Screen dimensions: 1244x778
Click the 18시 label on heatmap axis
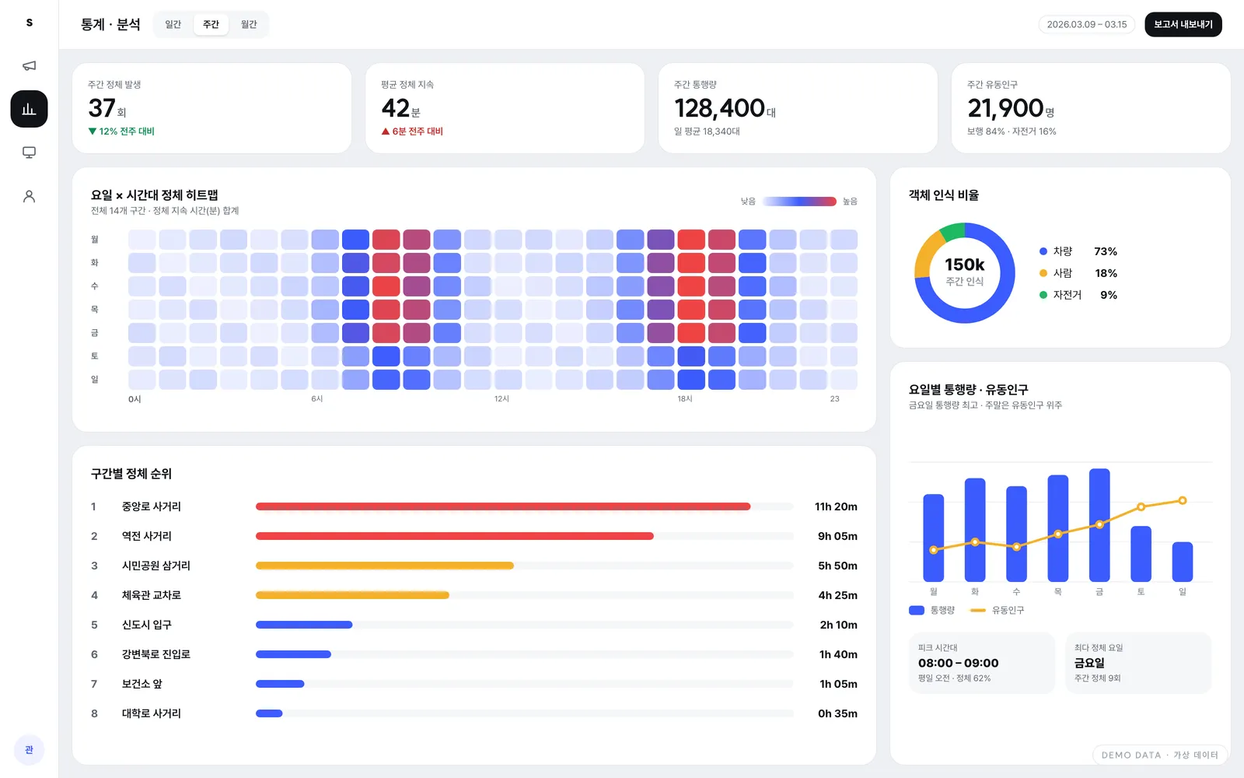685,399
